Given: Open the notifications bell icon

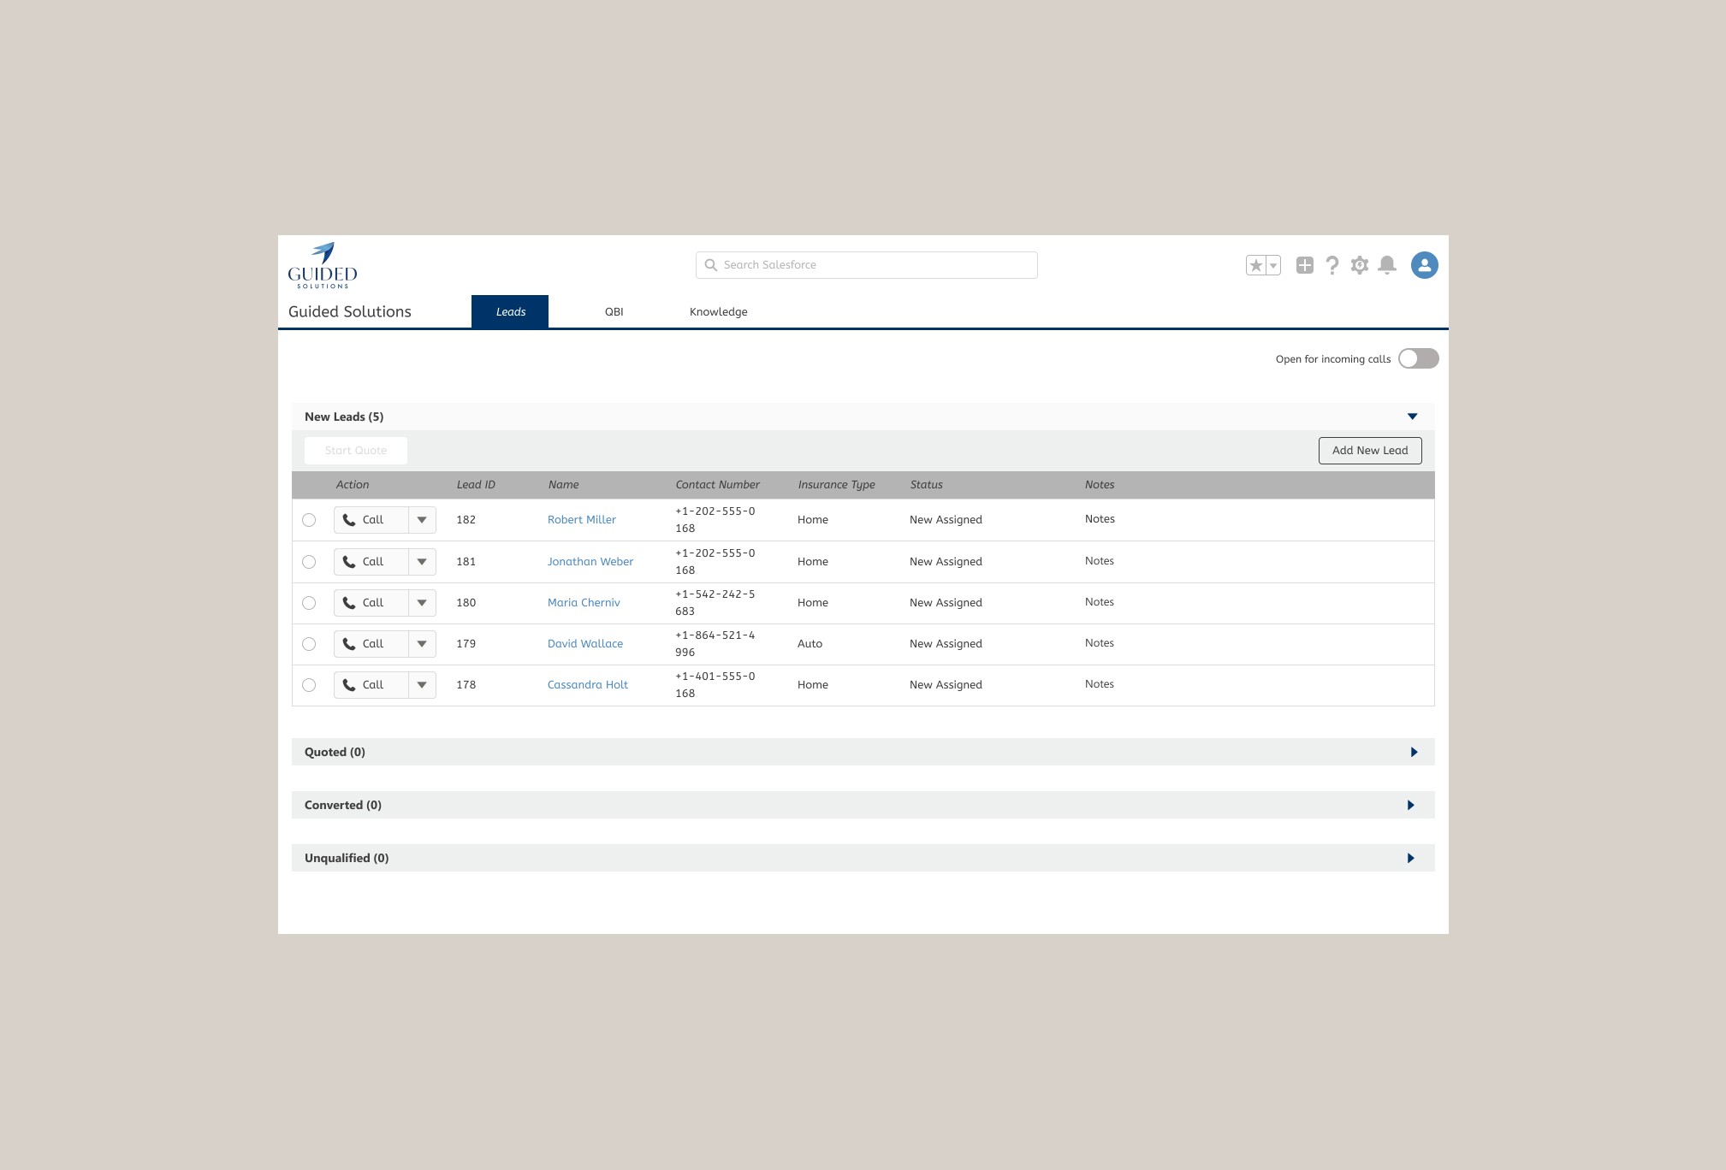Looking at the screenshot, I should click(x=1387, y=265).
